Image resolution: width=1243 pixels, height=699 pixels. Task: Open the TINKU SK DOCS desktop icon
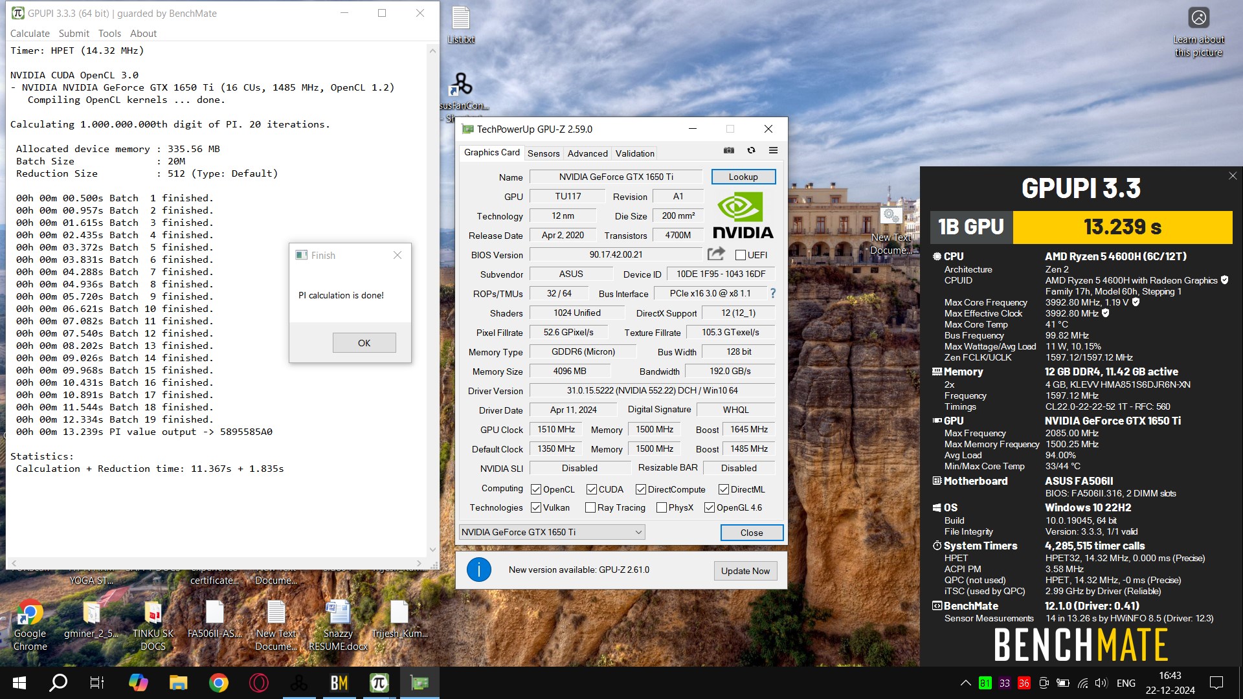[153, 625]
